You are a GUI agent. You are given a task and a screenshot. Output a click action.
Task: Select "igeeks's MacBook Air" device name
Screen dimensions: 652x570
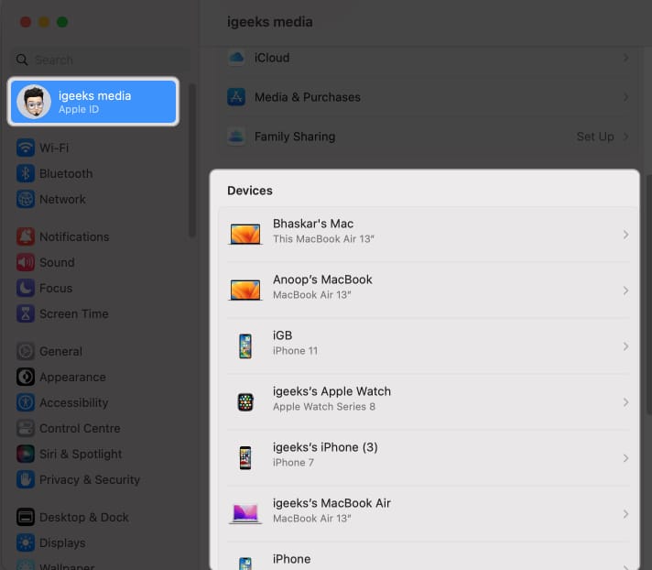(331, 503)
